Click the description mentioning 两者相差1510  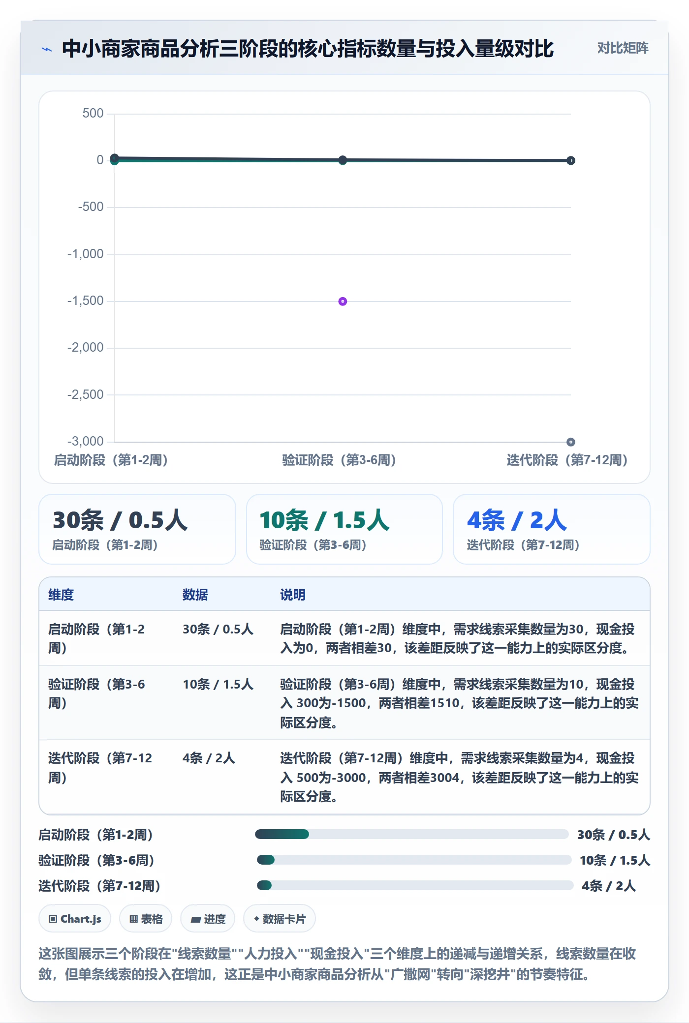pos(459,703)
